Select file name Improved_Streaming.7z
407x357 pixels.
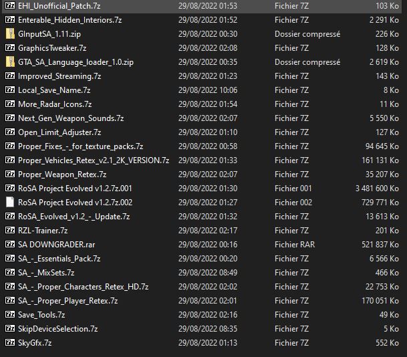(59, 76)
